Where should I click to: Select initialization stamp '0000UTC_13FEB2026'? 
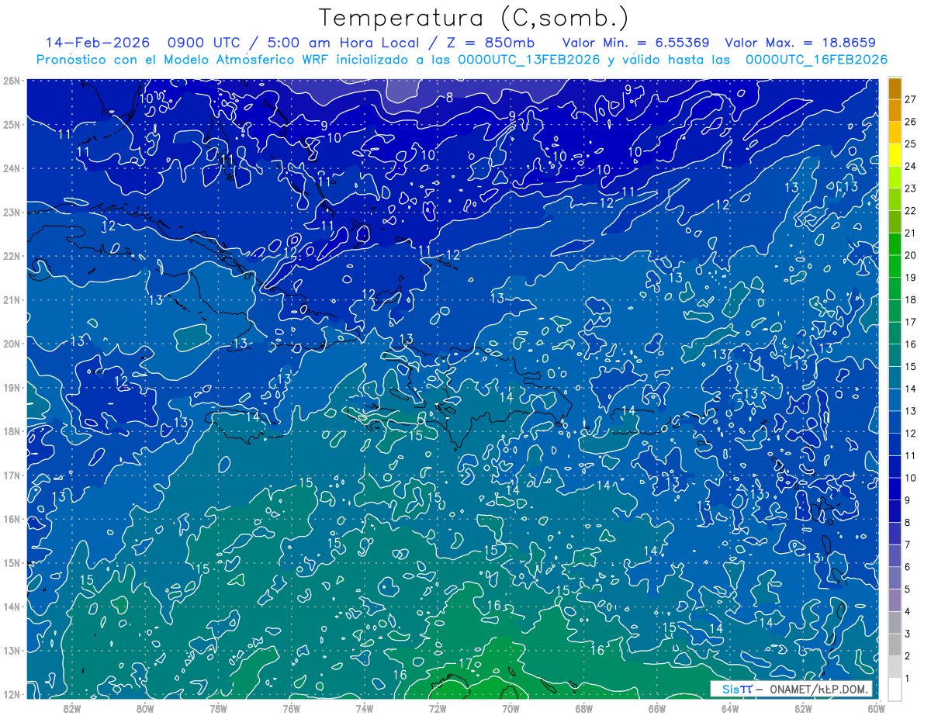pos(529,60)
